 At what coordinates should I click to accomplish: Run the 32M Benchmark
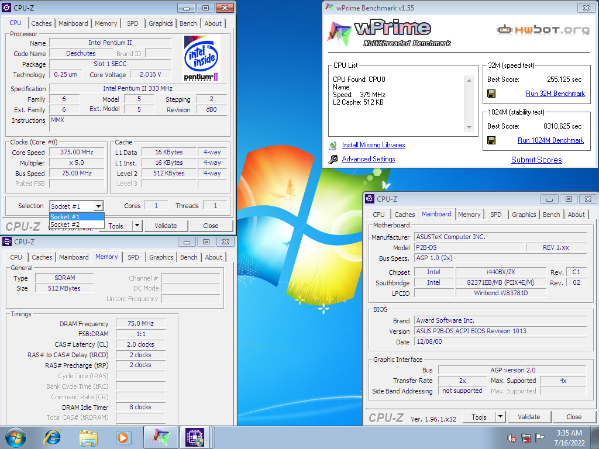556,94
